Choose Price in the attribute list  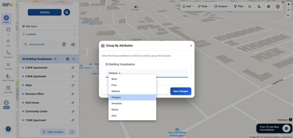(x=132, y=85)
